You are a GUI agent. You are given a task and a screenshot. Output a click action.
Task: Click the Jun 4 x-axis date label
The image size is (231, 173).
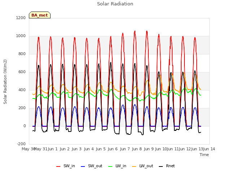pos(89,149)
